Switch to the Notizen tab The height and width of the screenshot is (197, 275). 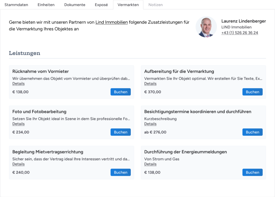155,4
